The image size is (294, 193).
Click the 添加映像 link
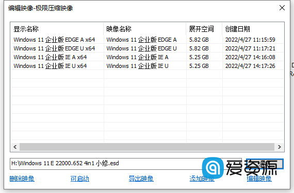(202, 179)
